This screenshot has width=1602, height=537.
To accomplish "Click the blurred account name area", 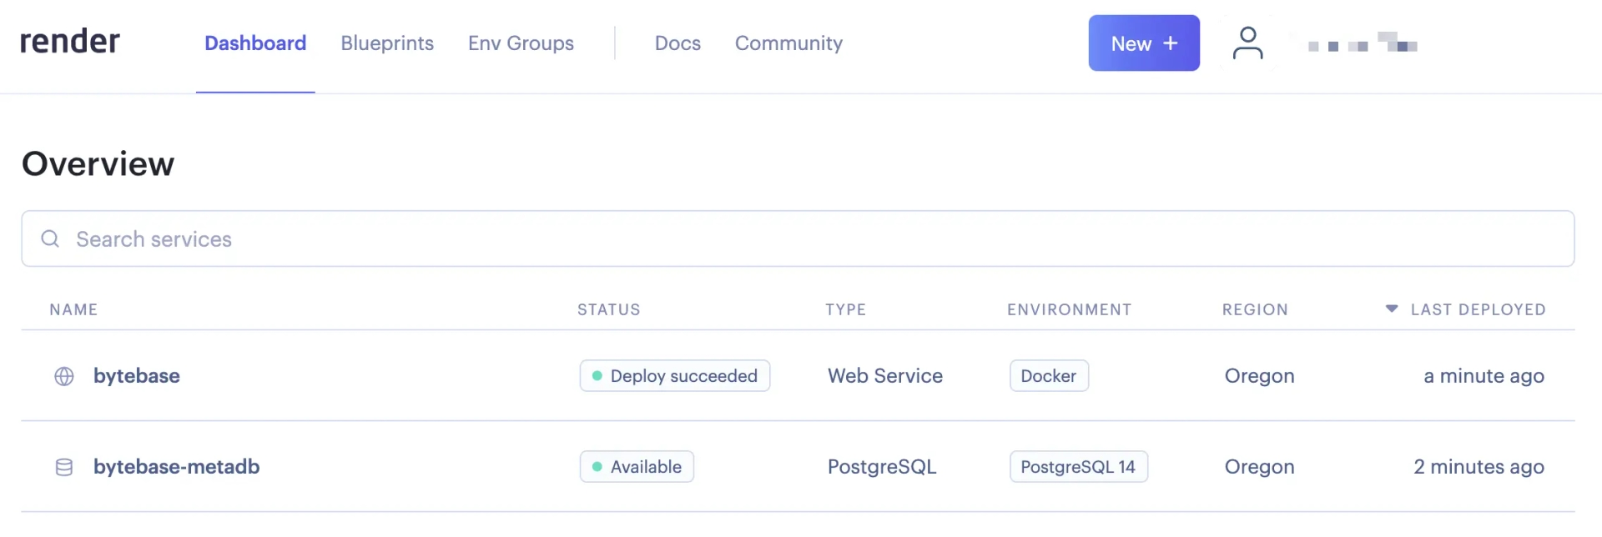I will [x=1363, y=43].
